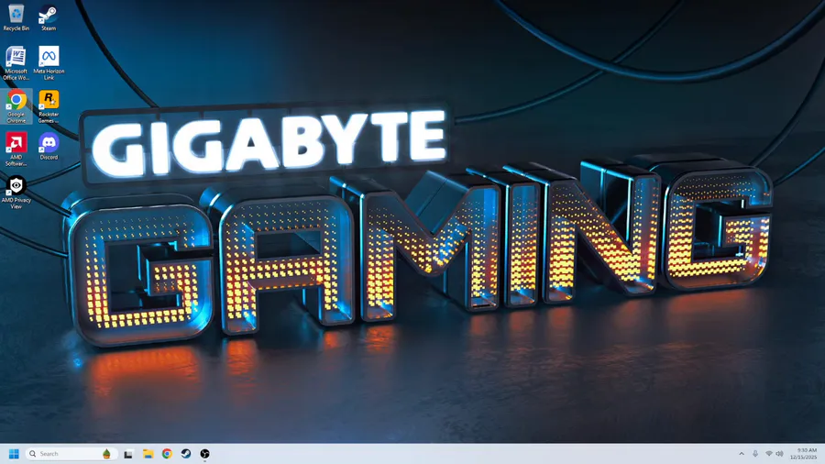Open the Recycle Bin desktop icon
This screenshot has width=825, height=464.
tap(16, 18)
